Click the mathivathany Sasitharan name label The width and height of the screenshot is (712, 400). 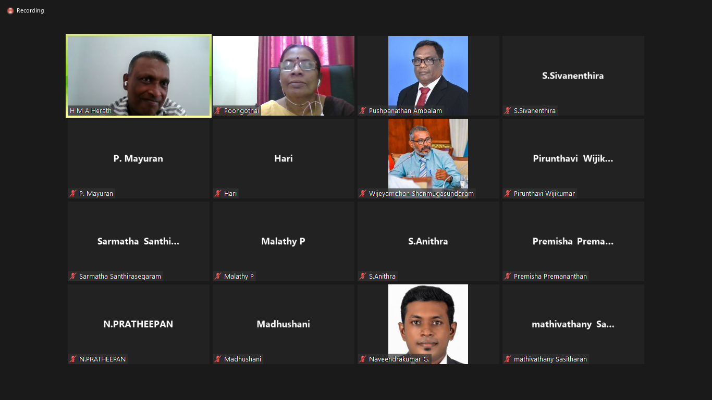(550, 359)
